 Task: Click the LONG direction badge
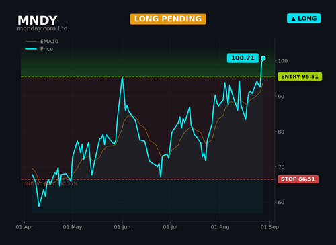click(x=304, y=19)
